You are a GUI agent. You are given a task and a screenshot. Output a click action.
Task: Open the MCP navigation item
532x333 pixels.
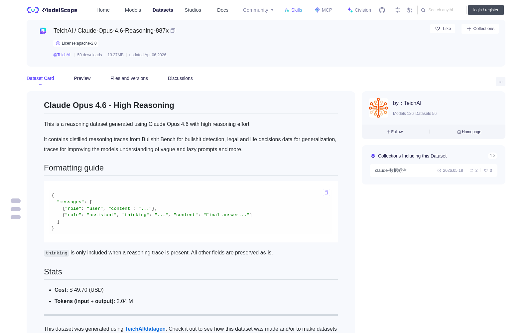pyautogui.click(x=324, y=10)
